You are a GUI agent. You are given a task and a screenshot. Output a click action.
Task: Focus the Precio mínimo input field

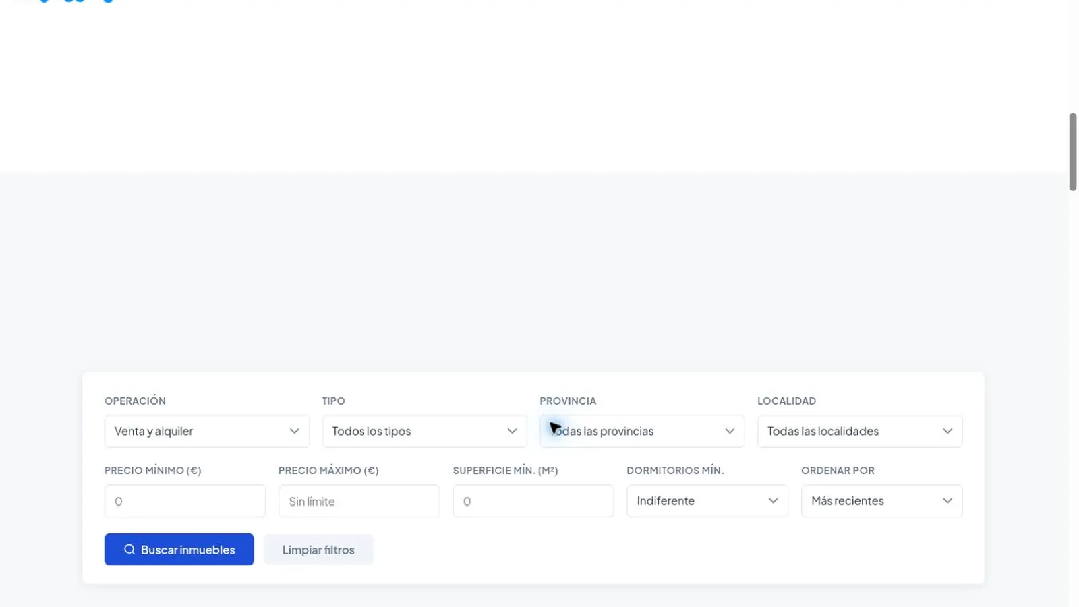coord(185,501)
